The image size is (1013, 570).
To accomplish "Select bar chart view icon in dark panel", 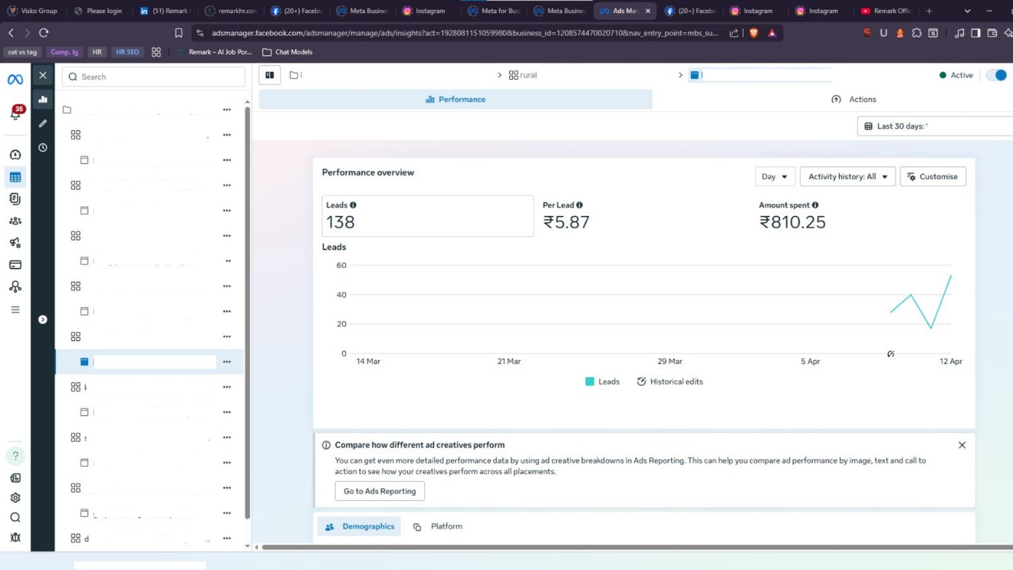I will 43,99.
